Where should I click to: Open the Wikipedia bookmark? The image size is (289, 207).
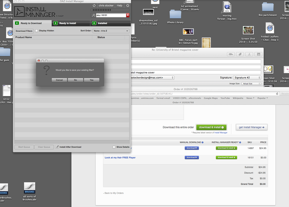pos(238,98)
